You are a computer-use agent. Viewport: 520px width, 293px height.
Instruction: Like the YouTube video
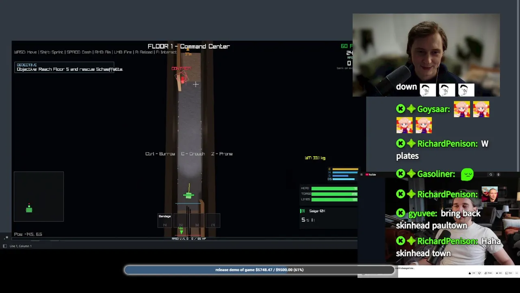click(472, 273)
